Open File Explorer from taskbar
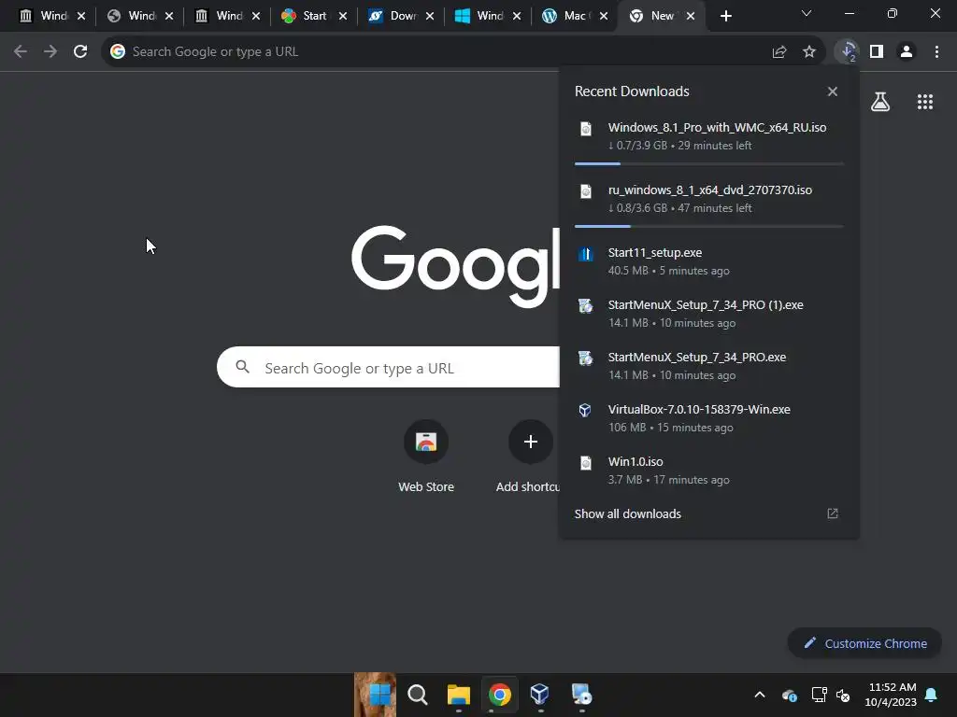 tap(458, 695)
